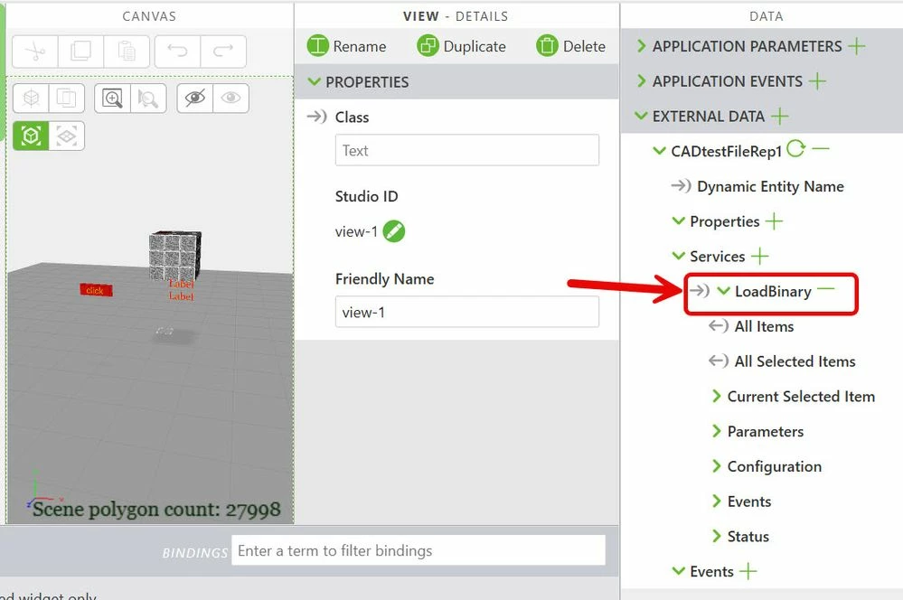Click LoadBinary service binding arrow icon
The height and width of the screenshot is (600, 903).
click(700, 291)
